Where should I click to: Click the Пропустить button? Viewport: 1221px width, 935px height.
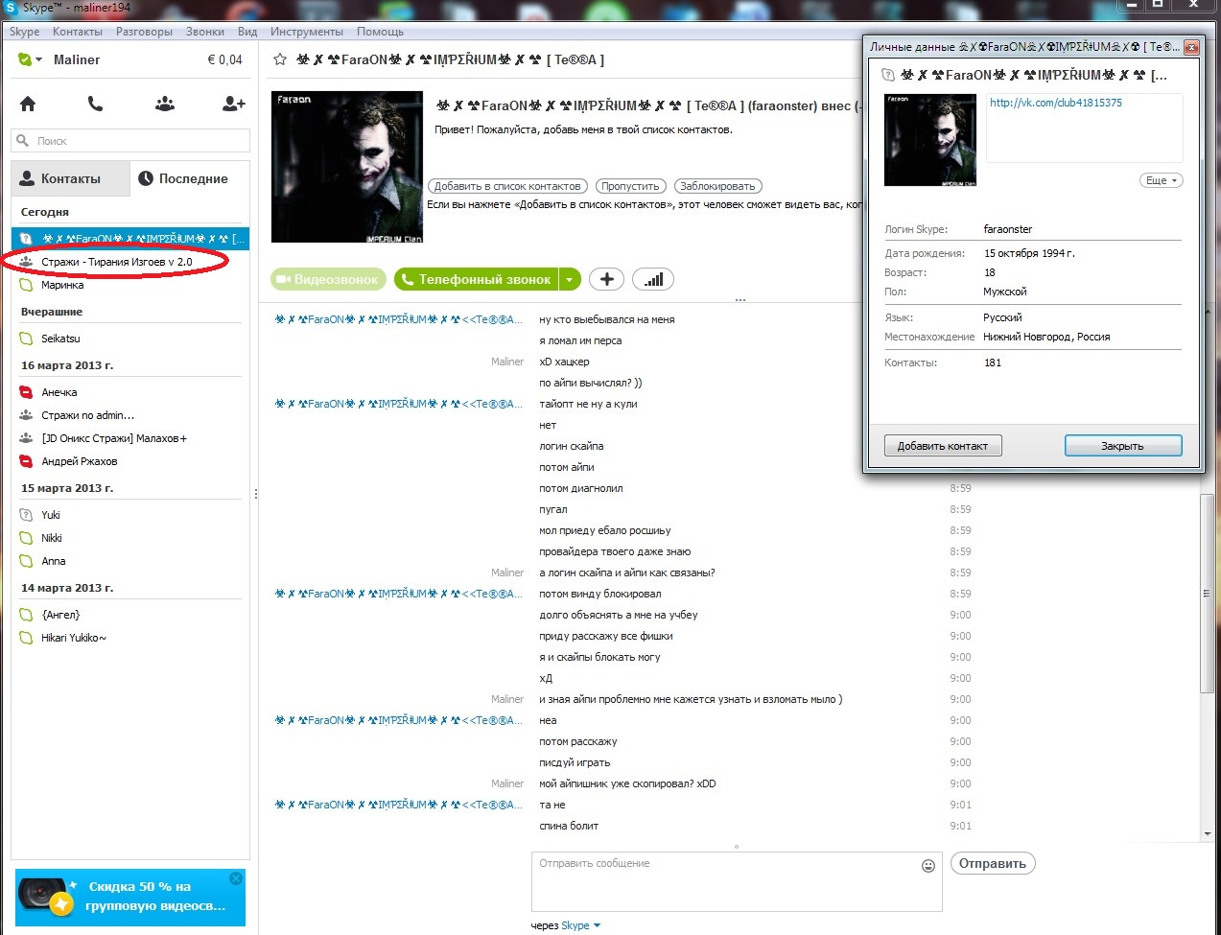(x=630, y=186)
